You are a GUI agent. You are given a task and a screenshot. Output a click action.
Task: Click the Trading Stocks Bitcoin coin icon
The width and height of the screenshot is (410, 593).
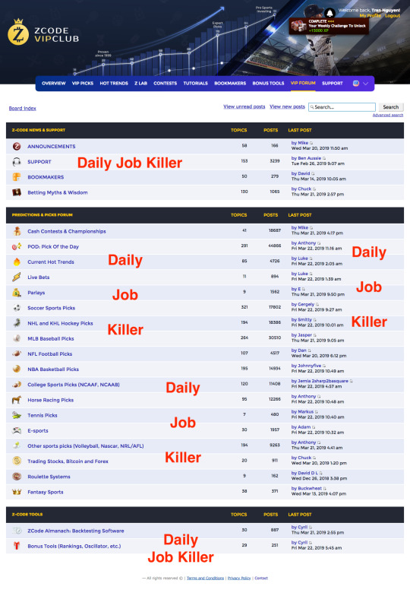(17, 461)
